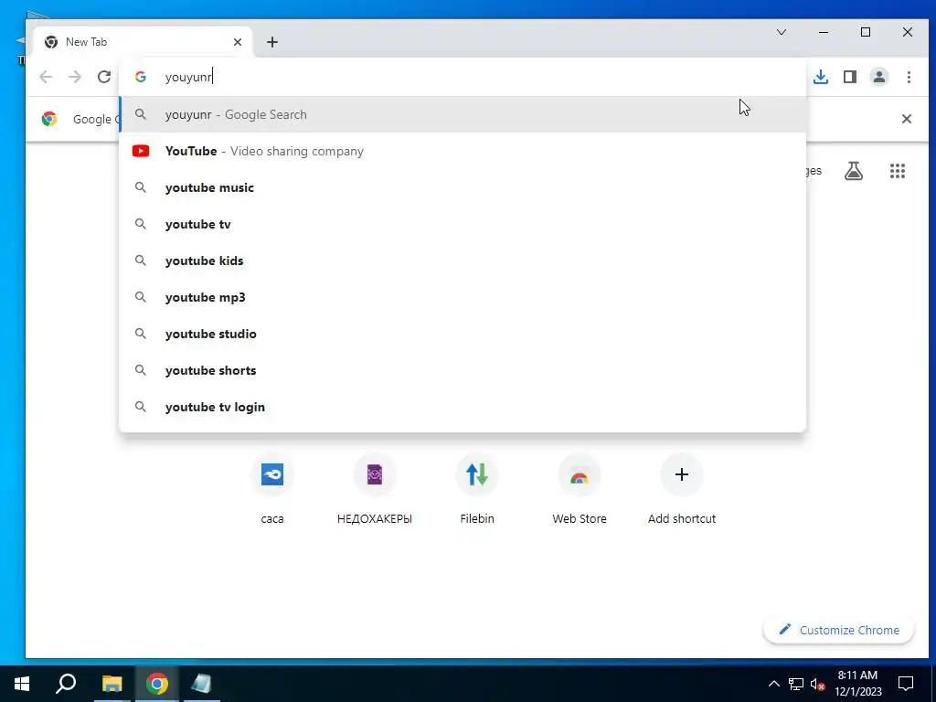Viewport: 936px width, 702px height.
Task: Expand the tab search chevron
Action: point(782,32)
